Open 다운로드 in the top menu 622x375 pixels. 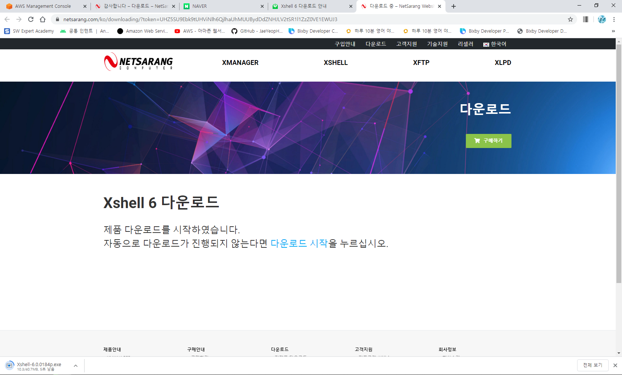coord(376,44)
